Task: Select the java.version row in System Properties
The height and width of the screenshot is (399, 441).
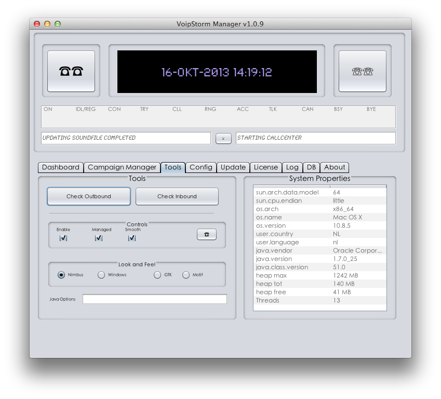Action: 319,259
